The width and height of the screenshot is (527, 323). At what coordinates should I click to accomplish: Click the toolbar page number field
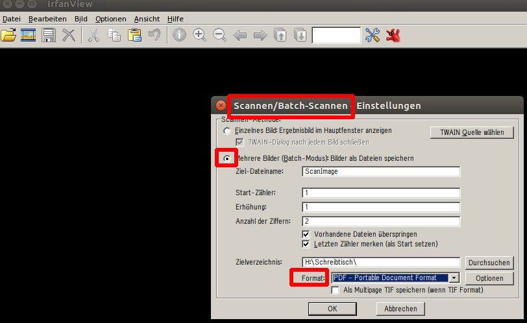coord(336,35)
